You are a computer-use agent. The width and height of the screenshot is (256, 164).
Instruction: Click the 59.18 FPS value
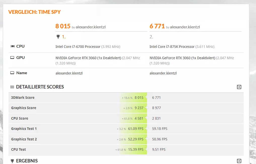point(160,129)
